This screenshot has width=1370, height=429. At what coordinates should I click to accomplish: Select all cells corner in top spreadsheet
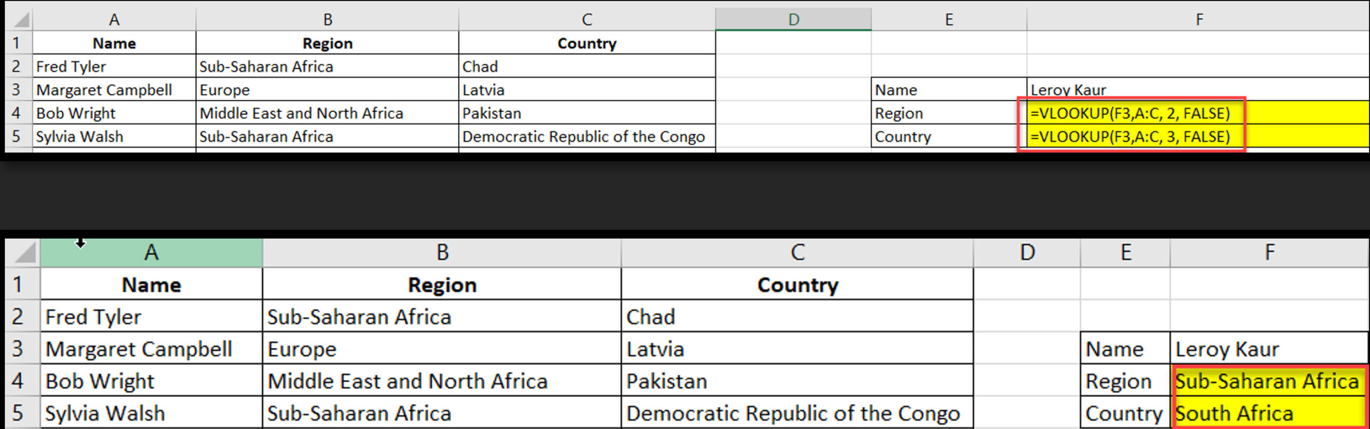[x=19, y=19]
